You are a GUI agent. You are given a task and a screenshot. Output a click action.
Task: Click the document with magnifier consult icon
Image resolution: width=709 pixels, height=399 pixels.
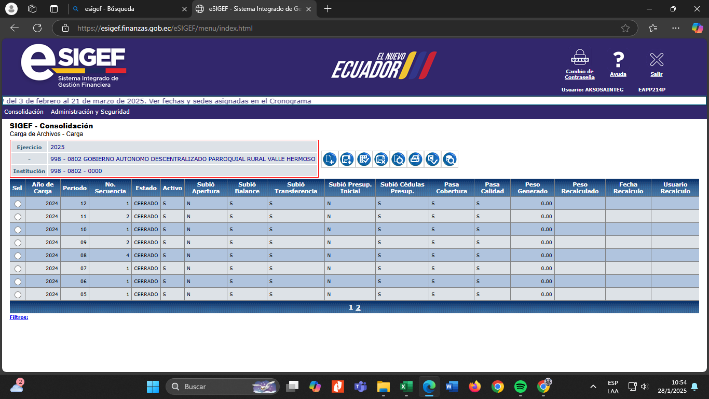click(398, 159)
